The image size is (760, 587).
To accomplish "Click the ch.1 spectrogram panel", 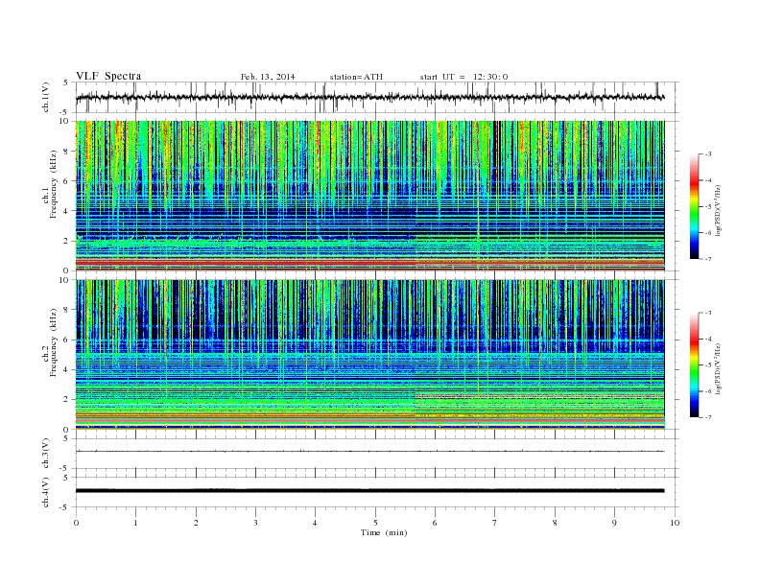I will [x=369, y=196].
